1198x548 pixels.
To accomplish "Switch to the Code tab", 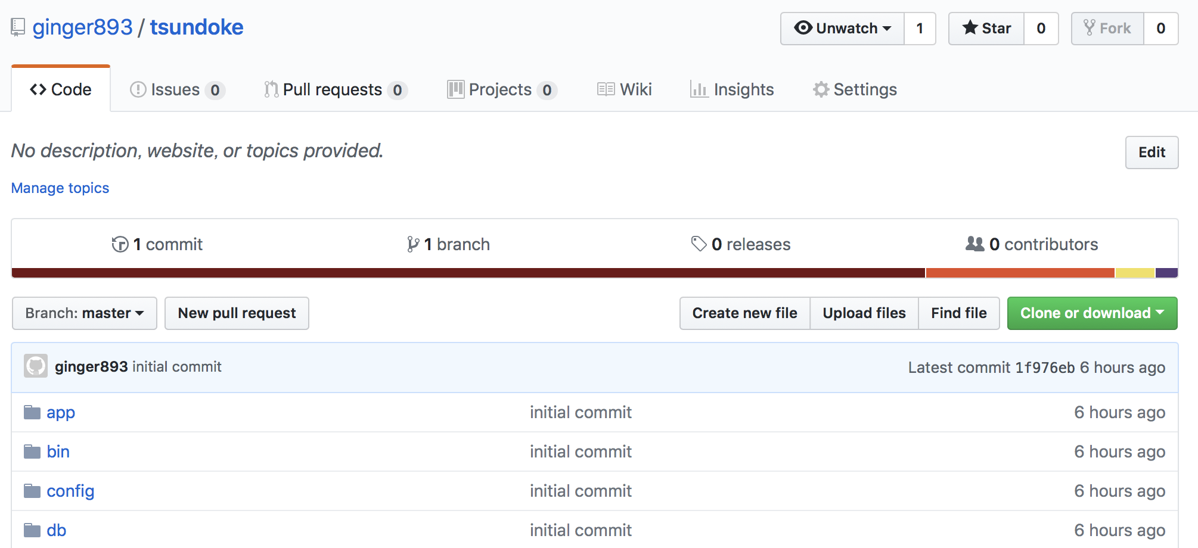I will pyautogui.click(x=61, y=89).
